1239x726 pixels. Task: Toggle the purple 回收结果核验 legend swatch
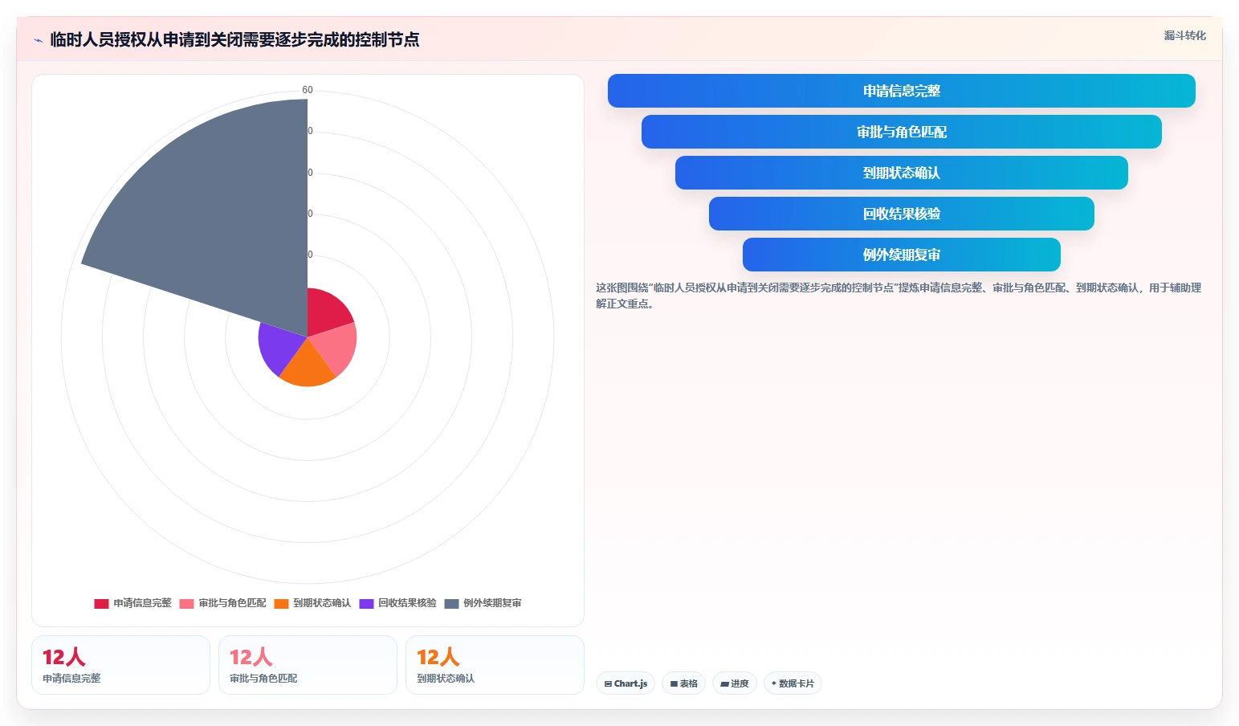[x=366, y=603]
